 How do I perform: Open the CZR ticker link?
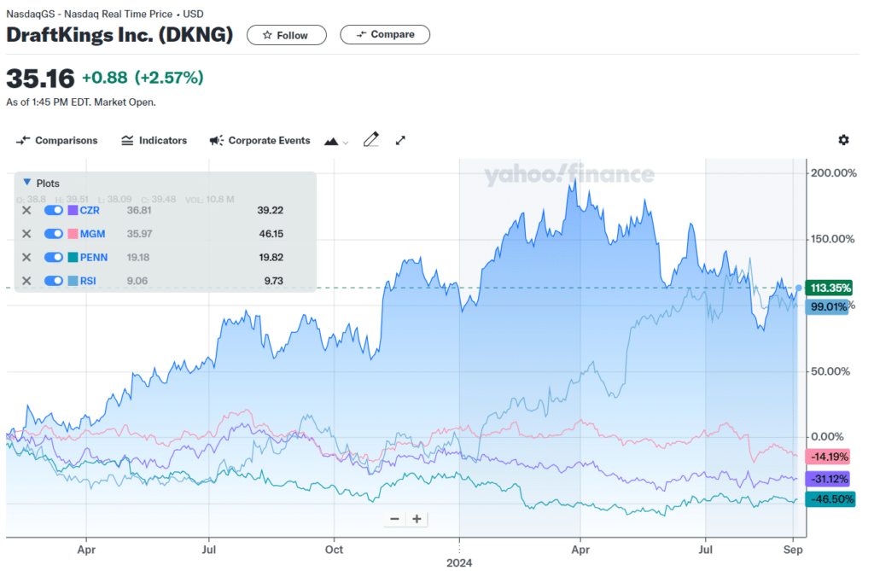pos(90,210)
